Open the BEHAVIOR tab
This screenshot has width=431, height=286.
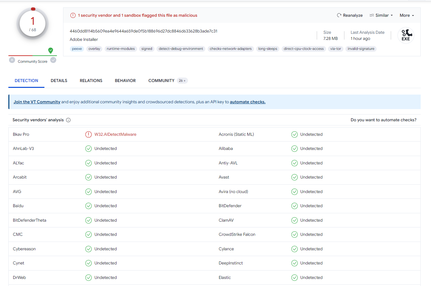pos(125,81)
